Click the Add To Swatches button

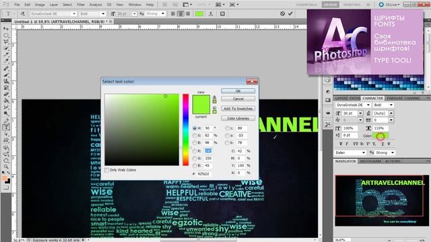[x=238, y=109]
